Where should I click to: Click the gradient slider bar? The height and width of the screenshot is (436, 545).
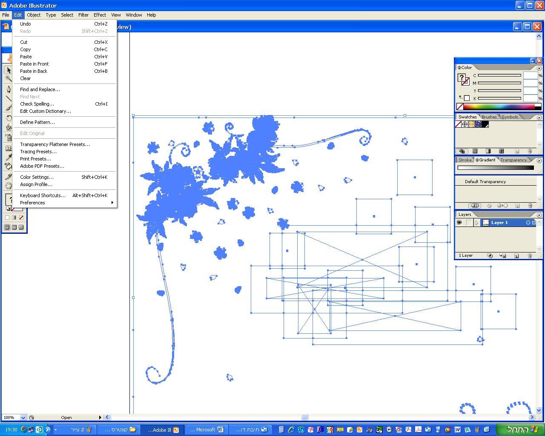coord(496,168)
